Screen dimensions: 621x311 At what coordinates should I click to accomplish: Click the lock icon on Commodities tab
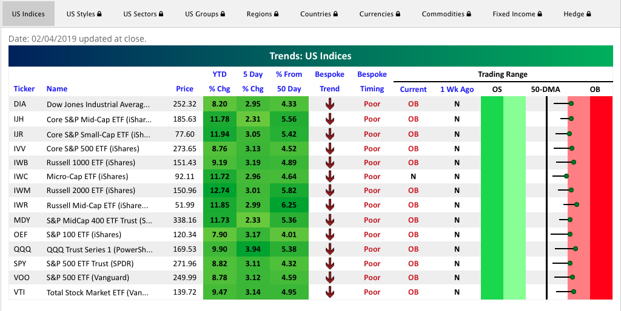(469, 14)
